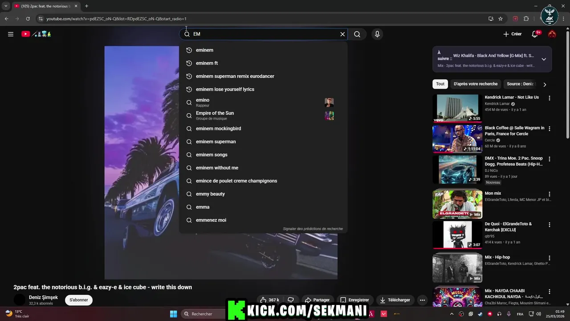Pick the 'eminem mockingbird' suggestion
570x321 pixels.
[263, 128]
